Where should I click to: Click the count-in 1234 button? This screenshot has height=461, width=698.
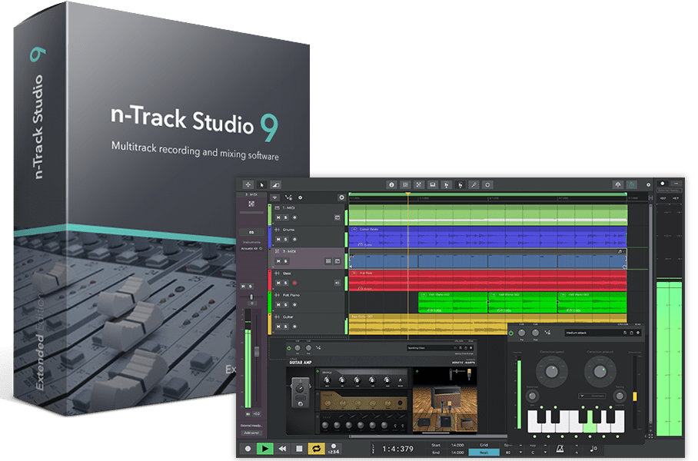point(334,449)
